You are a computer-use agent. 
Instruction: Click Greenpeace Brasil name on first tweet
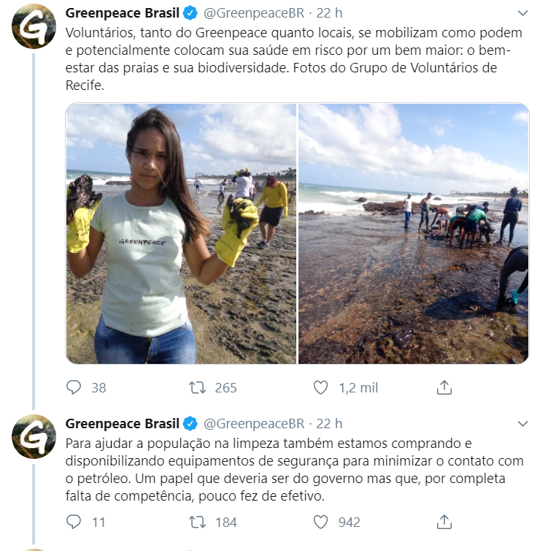(123, 13)
